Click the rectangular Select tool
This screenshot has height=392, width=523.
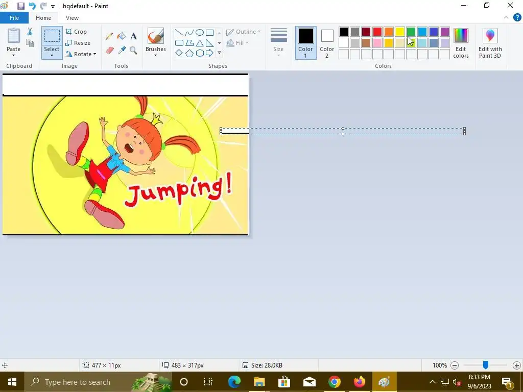[52, 36]
